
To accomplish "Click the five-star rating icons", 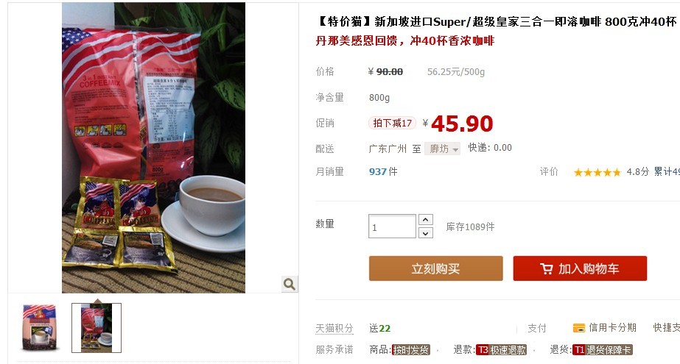I will [x=597, y=172].
